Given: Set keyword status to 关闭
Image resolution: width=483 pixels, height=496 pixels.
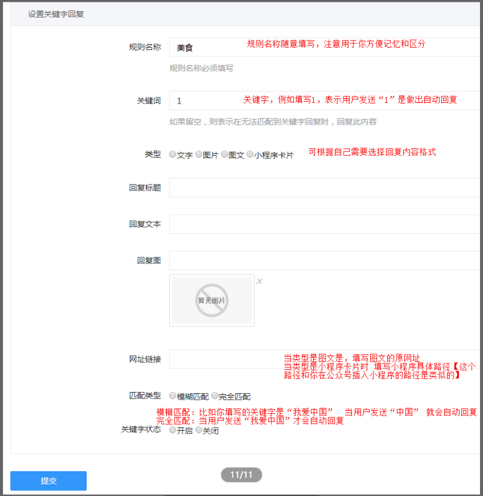Looking at the screenshot, I should pos(199,430).
